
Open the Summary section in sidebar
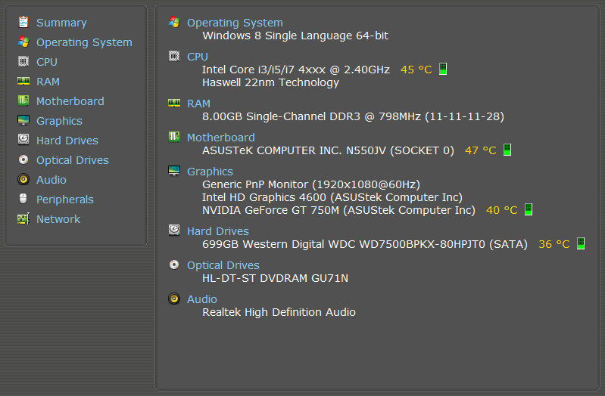61,23
